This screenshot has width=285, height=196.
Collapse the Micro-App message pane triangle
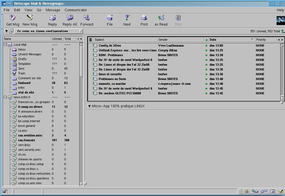click(89, 106)
